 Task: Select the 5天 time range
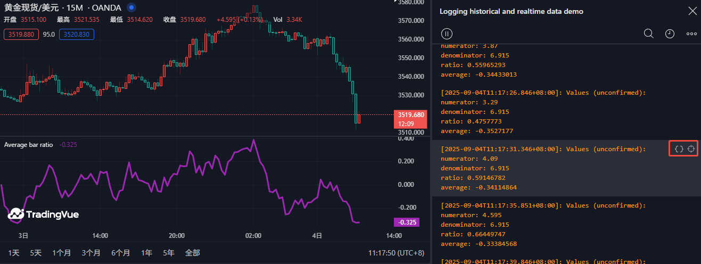pyautogui.click(x=36, y=253)
